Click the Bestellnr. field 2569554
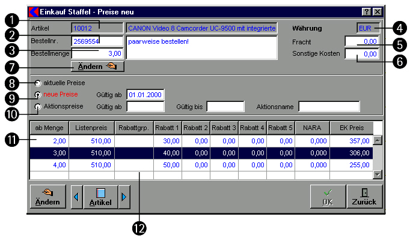This screenshot has width=410, height=238. 97,41
